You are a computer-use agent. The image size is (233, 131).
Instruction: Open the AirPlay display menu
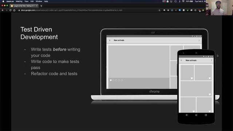click(171, 1)
